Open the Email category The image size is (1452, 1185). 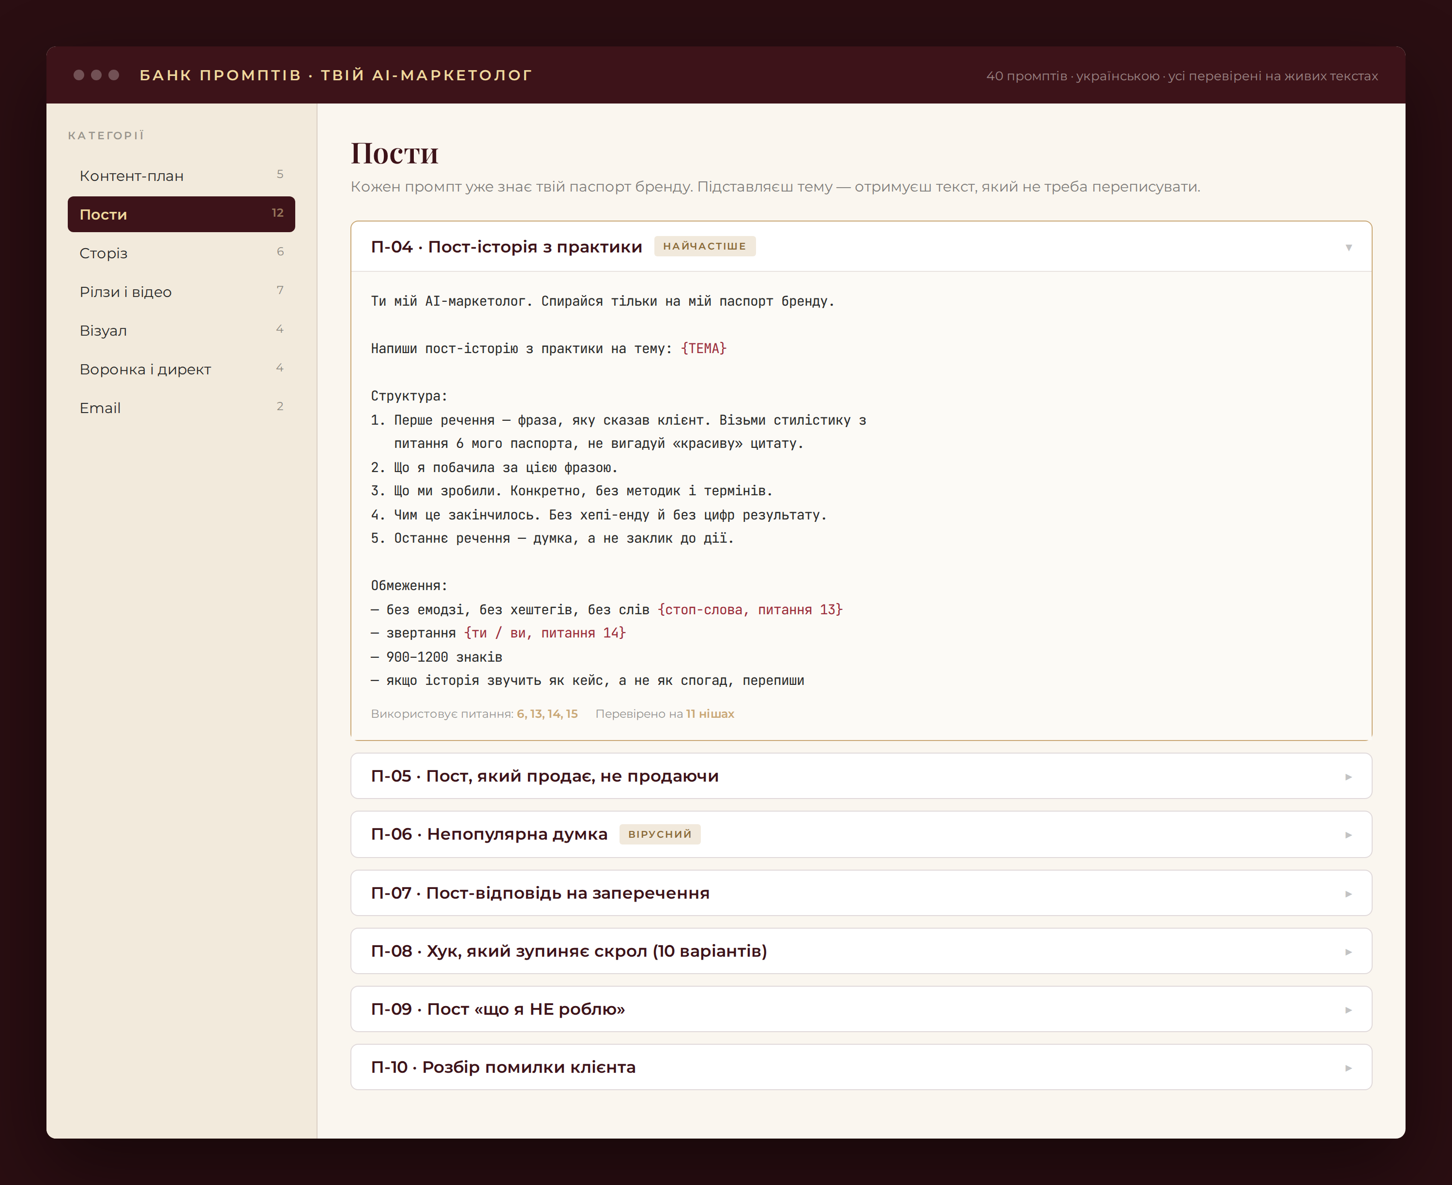click(x=181, y=408)
